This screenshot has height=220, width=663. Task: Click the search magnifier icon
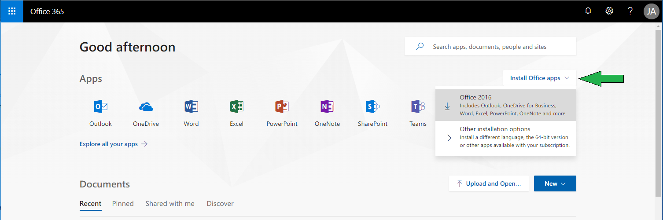tap(420, 46)
